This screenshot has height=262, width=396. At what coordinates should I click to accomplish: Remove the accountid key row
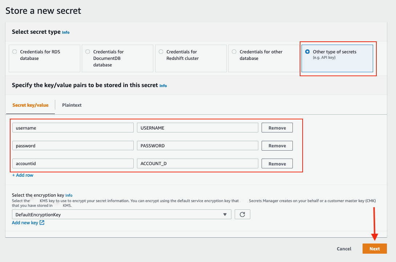coord(277,164)
